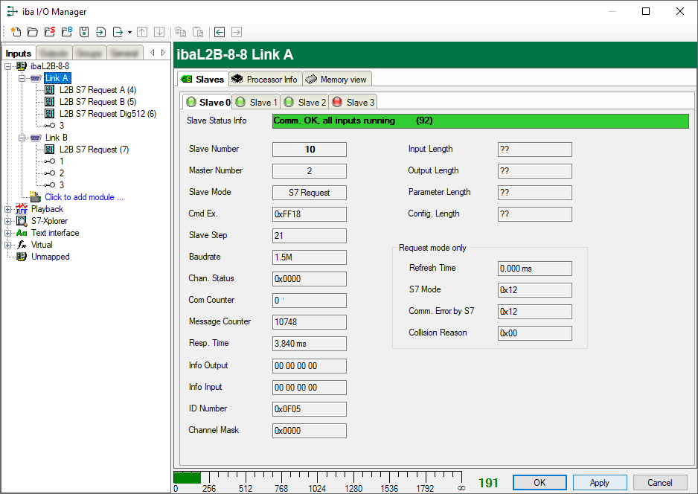
Task: Click the Slave Number field showing 10
Action: point(310,150)
